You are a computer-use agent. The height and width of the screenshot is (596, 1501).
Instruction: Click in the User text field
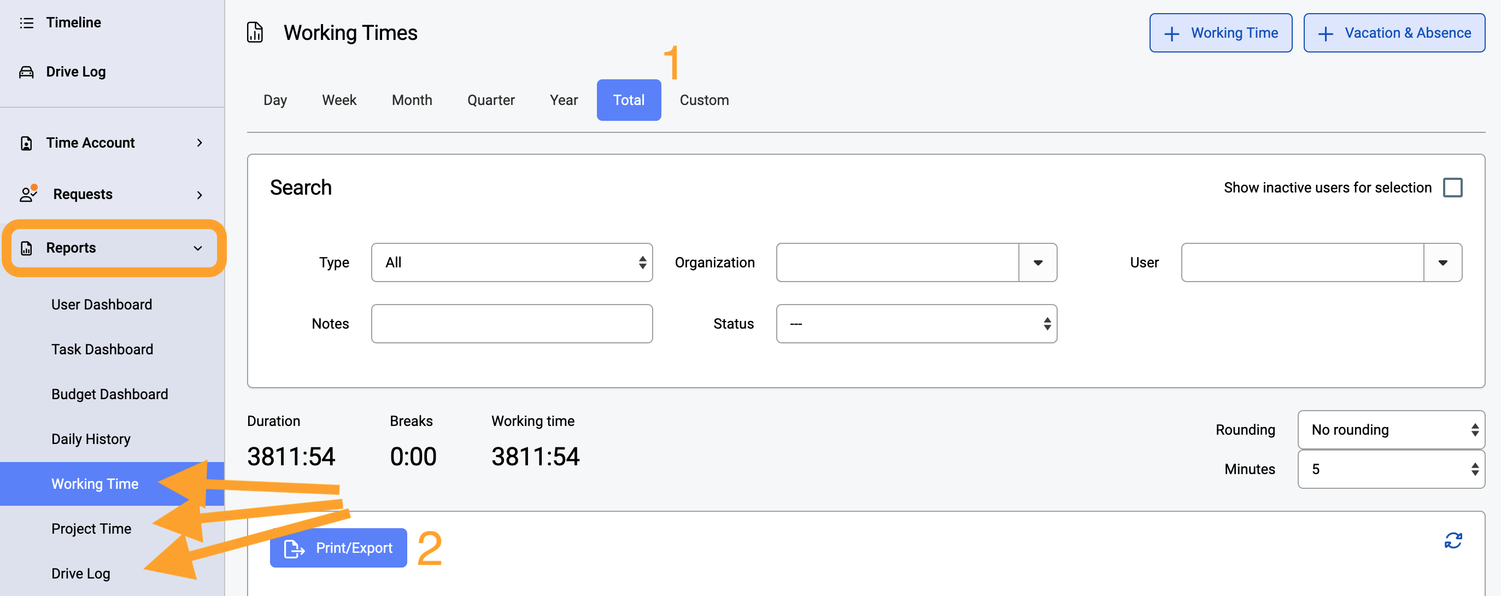click(1302, 263)
